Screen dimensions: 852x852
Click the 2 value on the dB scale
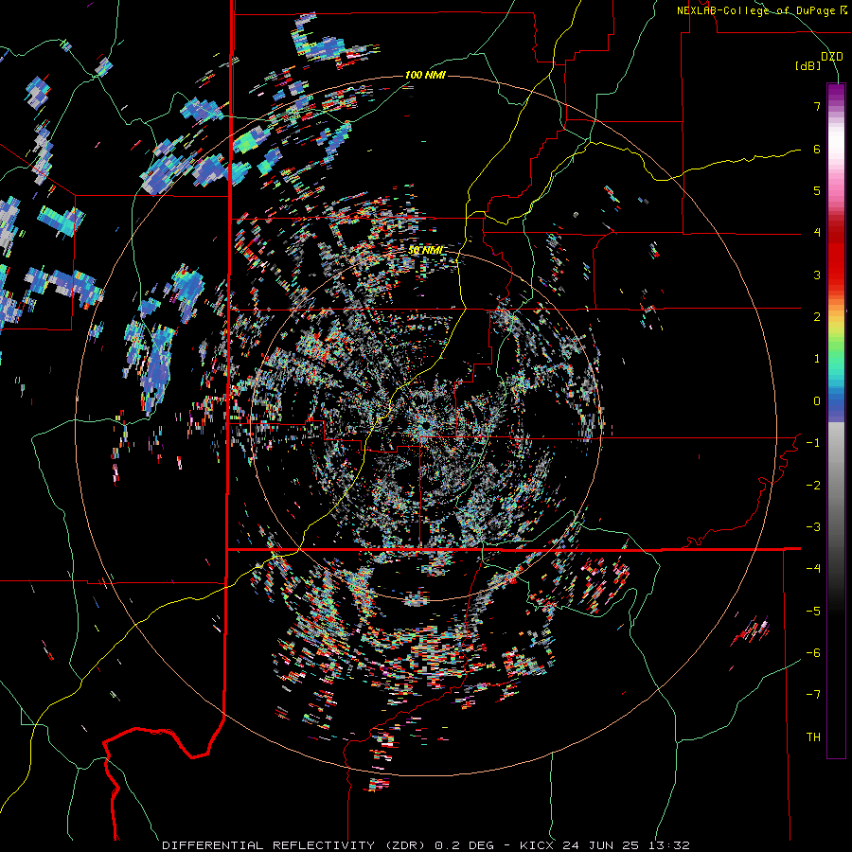[x=817, y=317]
